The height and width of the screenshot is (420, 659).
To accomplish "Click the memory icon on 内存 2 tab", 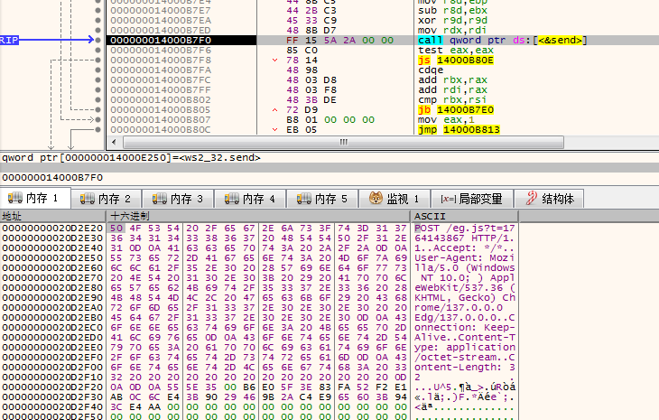I will point(88,198).
